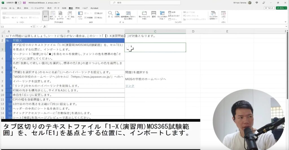Screen dimensions: 289x150
Task: Switch to the データ (Data) tab
Action: tap(57, 8)
